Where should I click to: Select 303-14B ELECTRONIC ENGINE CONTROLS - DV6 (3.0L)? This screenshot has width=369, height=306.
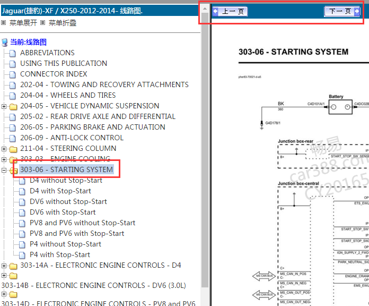tap(93, 285)
